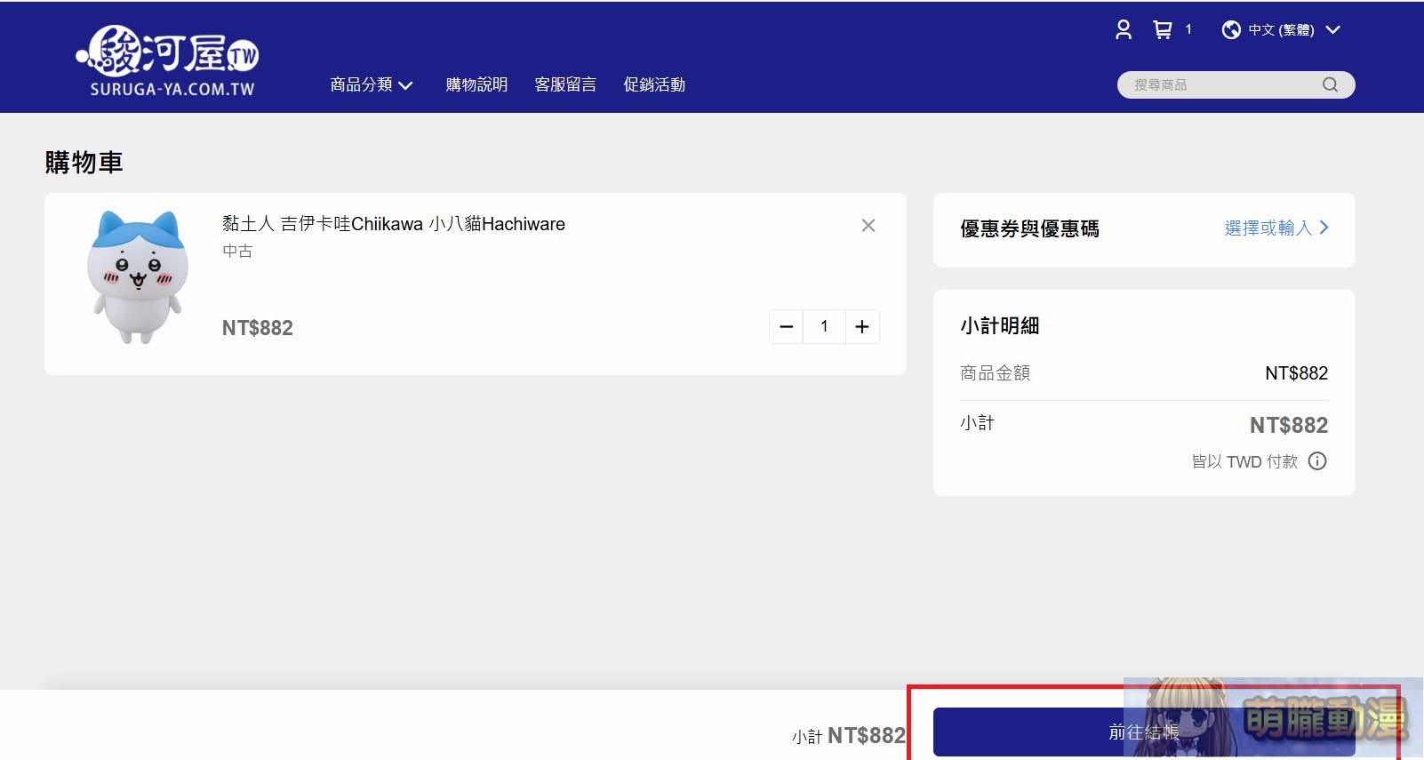Open the 客服留言 menu item
This screenshot has height=760, width=1424.
tap(565, 84)
